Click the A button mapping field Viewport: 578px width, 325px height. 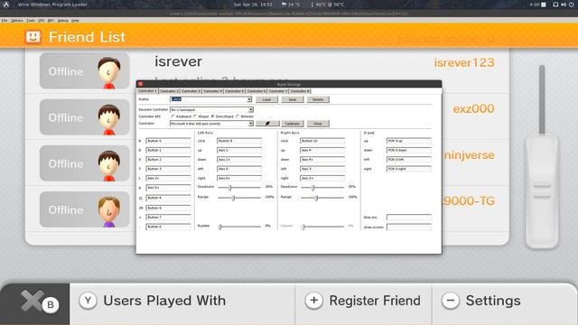click(169, 141)
